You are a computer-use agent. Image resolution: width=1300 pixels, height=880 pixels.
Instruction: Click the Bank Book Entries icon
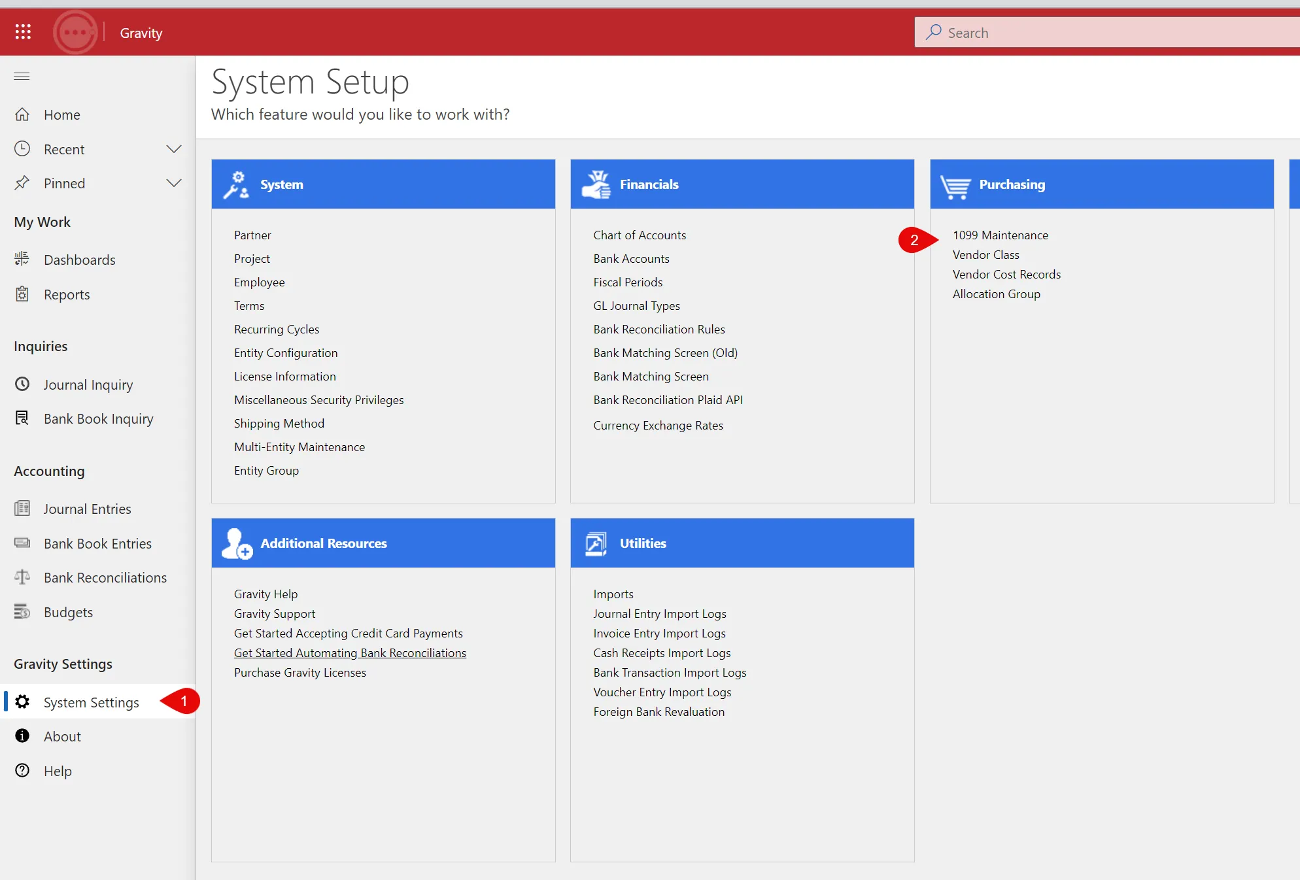coord(22,543)
